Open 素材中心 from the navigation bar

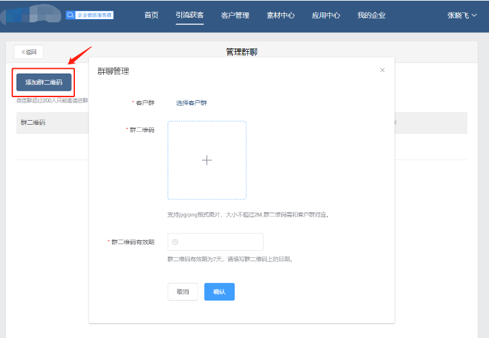pyautogui.click(x=281, y=15)
